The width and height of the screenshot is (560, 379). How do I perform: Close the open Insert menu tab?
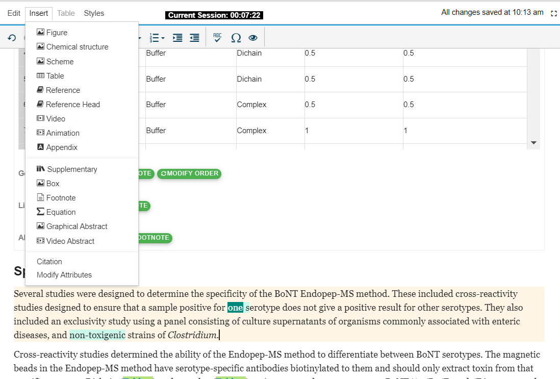coord(39,13)
